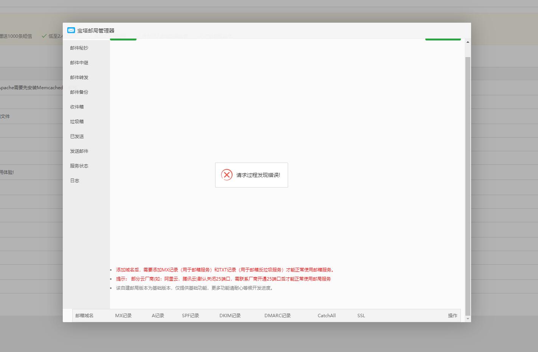Click the red notice about MX and TXT records

point(225,270)
